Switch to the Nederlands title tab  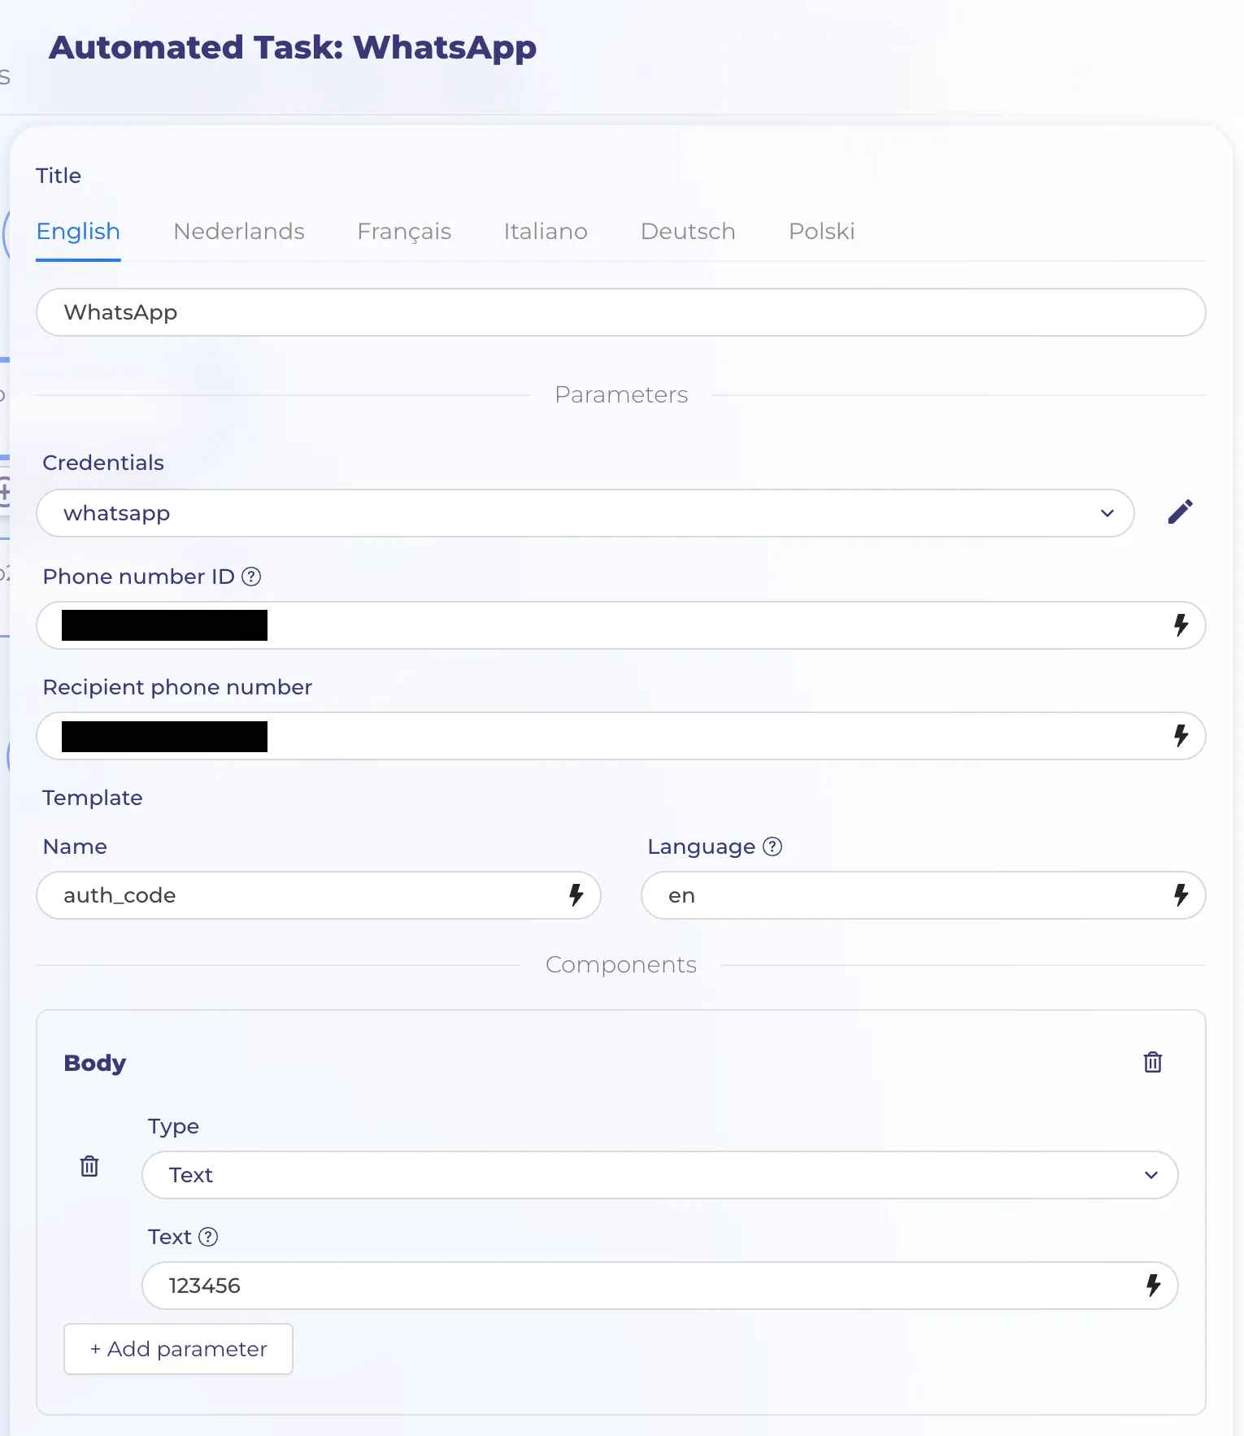[x=239, y=232]
